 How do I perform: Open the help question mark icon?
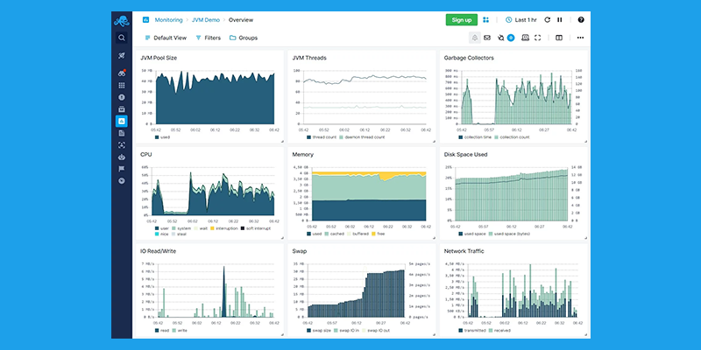click(x=581, y=19)
